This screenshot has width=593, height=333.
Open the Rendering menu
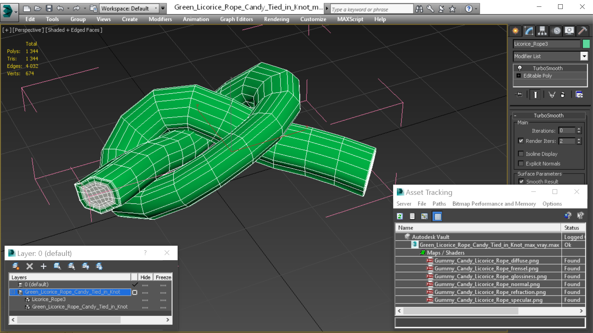tap(276, 19)
